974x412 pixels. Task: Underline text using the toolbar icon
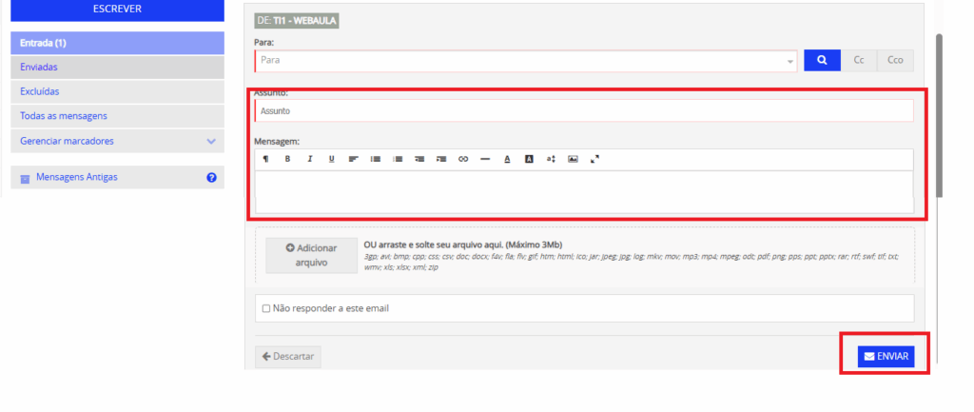(332, 159)
